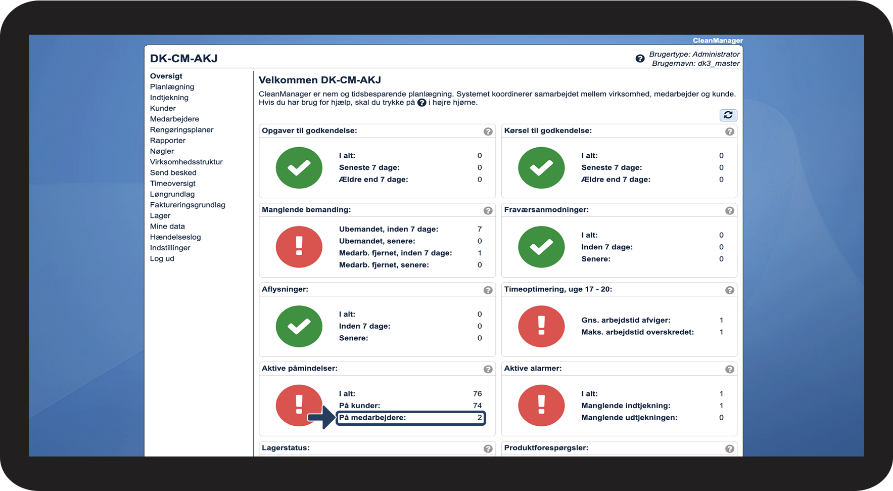Open help for Aflysninger panel
Image resolution: width=893 pixels, height=491 pixels.
(x=488, y=290)
